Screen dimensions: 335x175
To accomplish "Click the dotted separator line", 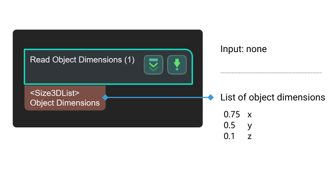I will click(x=271, y=73).
